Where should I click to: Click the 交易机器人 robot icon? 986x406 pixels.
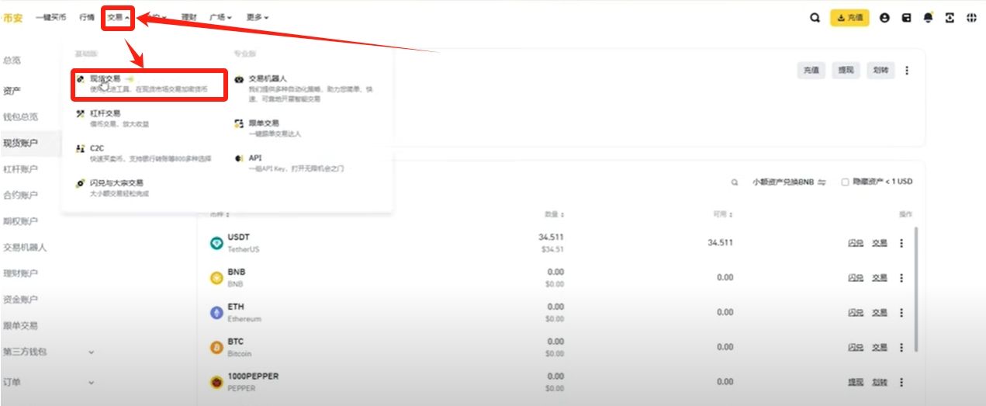coord(239,79)
